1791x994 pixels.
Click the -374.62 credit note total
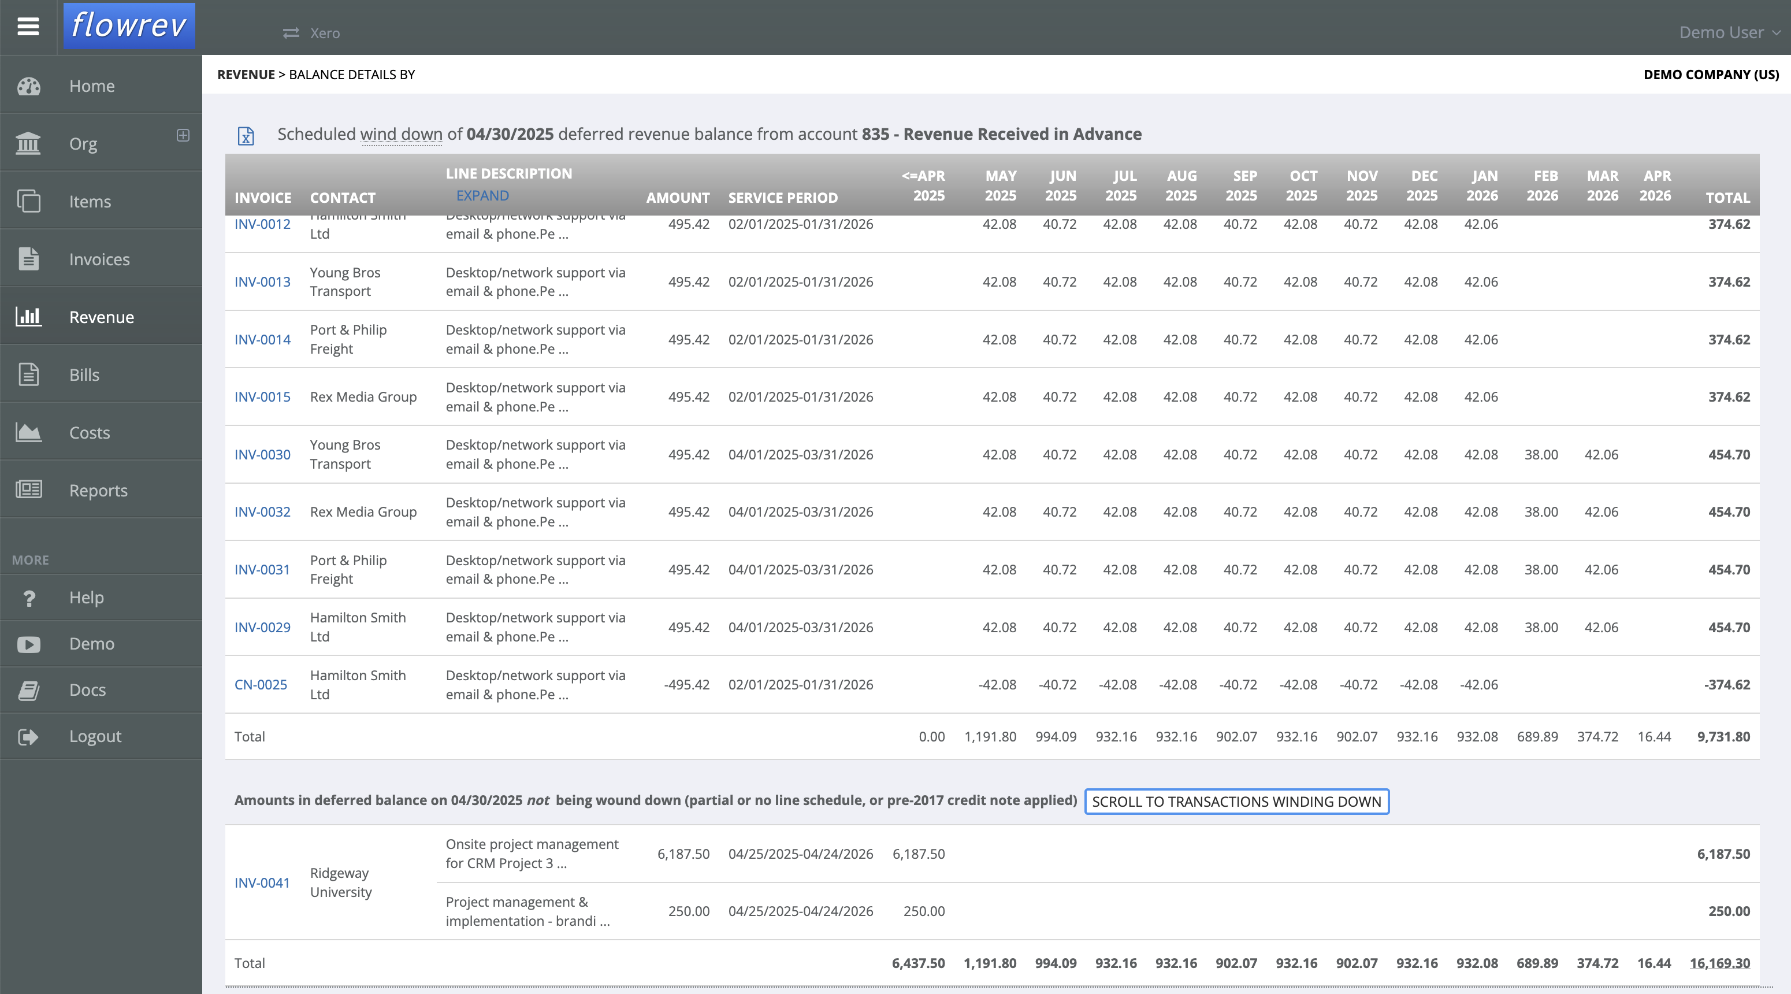1727,684
